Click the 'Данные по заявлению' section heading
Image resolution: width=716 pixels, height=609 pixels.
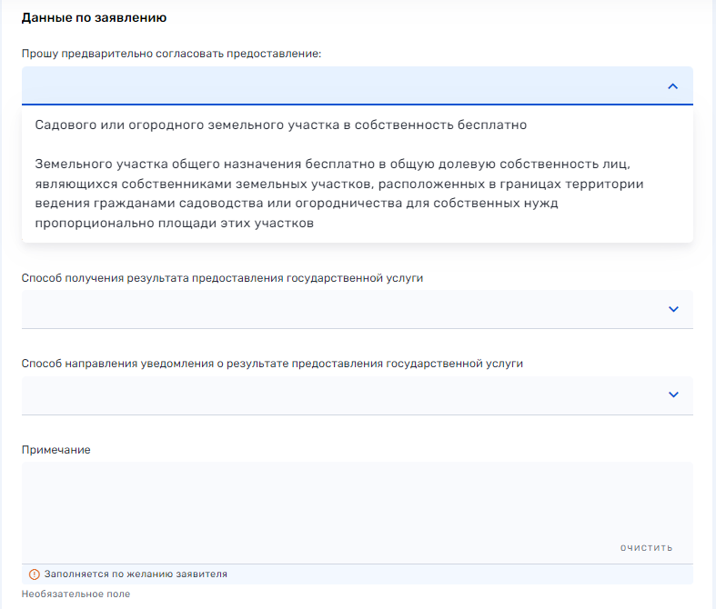93,17
